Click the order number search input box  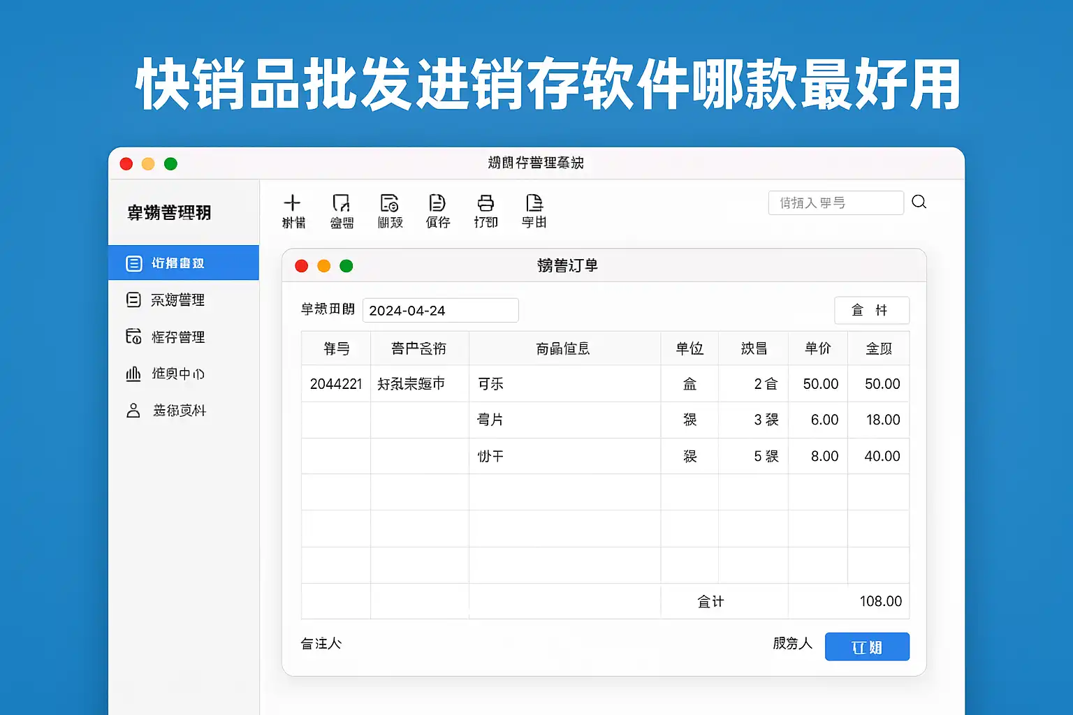coord(835,203)
